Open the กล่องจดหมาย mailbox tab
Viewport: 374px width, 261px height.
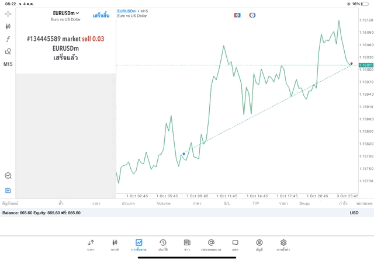[211, 245]
